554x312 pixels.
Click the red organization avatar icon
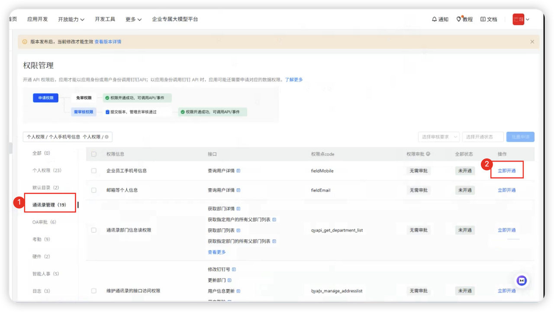518,19
